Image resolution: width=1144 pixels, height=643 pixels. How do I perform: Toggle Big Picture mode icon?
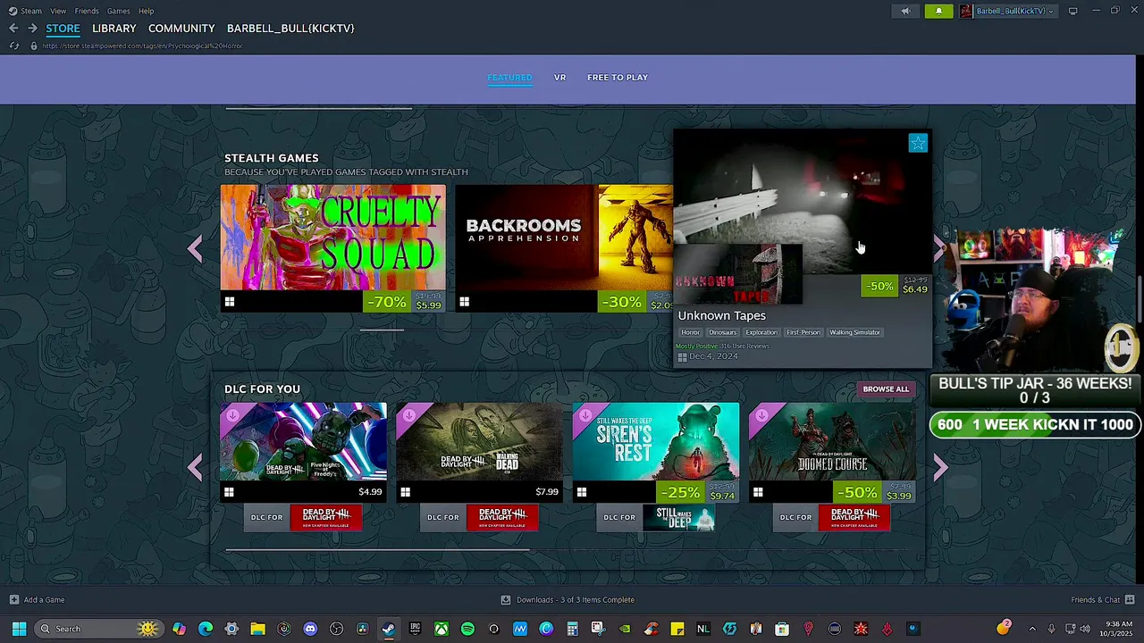(x=1072, y=11)
